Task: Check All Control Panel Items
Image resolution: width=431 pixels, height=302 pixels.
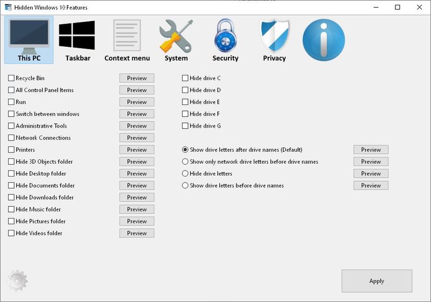Action: (11, 90)
